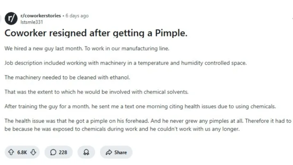Click the share arrow icon
Screen dimensions: 293x165
(x=109, y=152)
